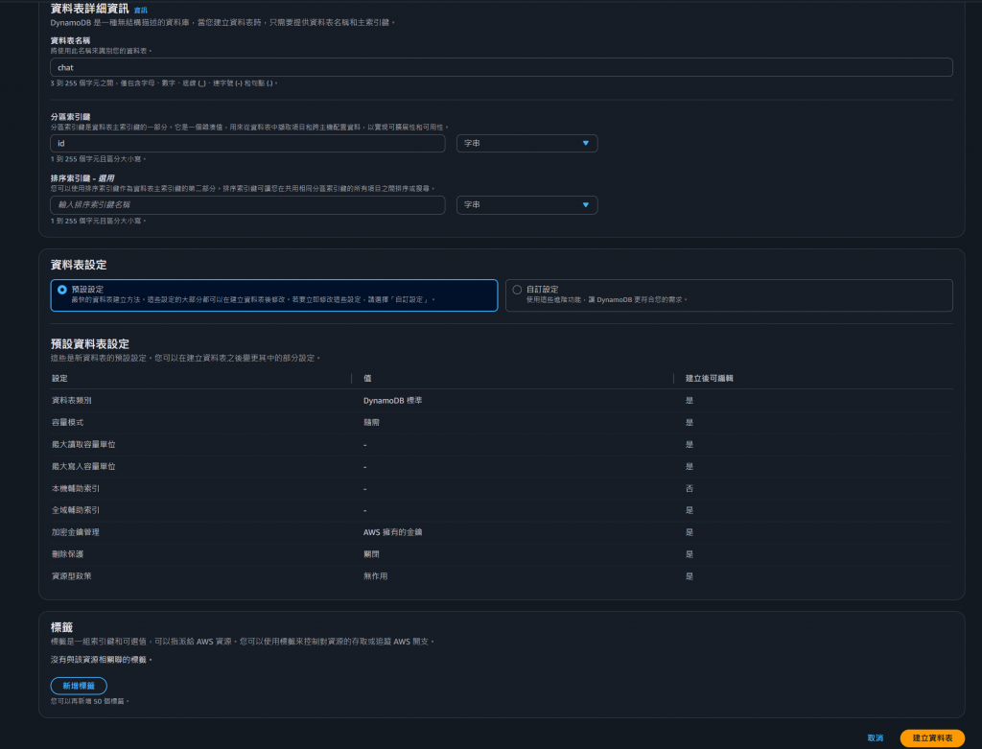The image size is (982, 749).
Task: Click the 預設資料表設定 heading
Action: click(x=89, y=344)
